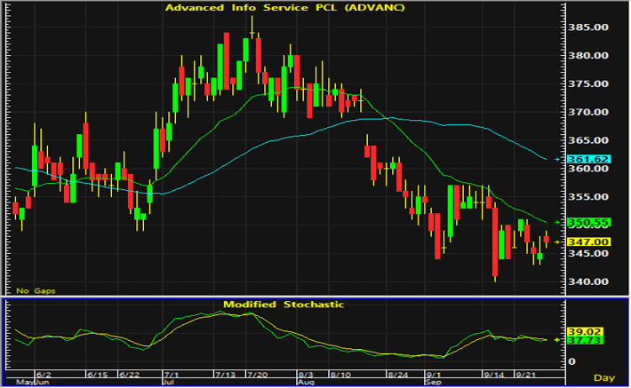Click the 360.00 price axis label
631x388 pixels.
pos(588,169)
